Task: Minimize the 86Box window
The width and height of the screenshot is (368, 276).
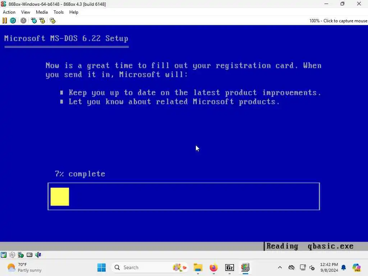Action: (326, 4)
